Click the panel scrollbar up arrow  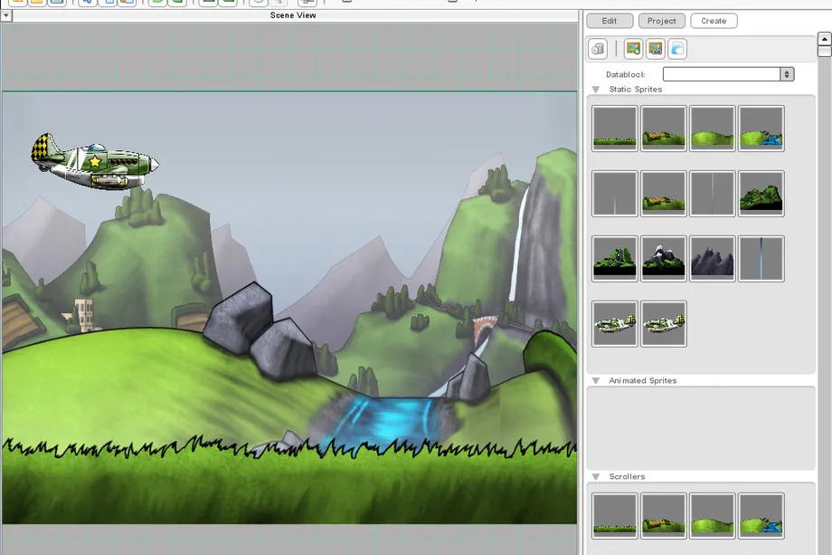click(824, 39)
